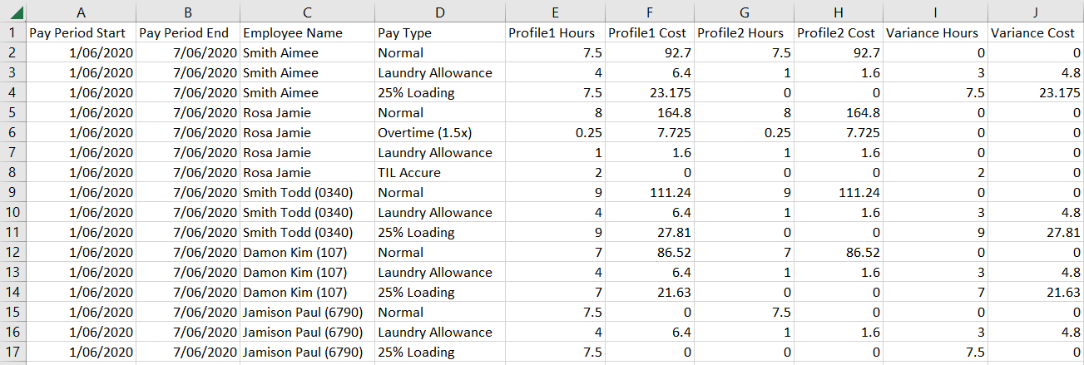Select the 21.63 Variance Cost cell
The width and height of the screenshot is (1084, 365).
coord(1035,293)
